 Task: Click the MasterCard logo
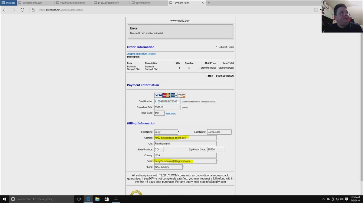[x=166, y=95]
